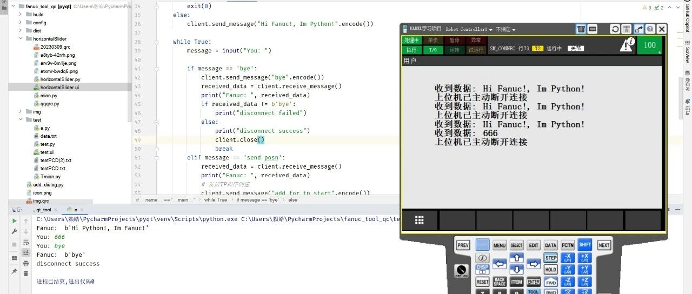This screenshot has width=692, height=294.
Task: Pin the Run tab with the pin icon
Action: click(x=15, y=271)
